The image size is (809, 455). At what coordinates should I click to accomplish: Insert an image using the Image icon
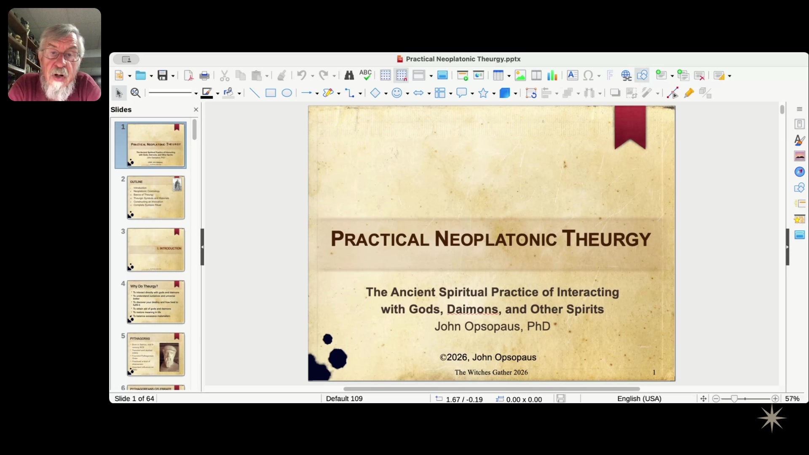pos(520,76)
